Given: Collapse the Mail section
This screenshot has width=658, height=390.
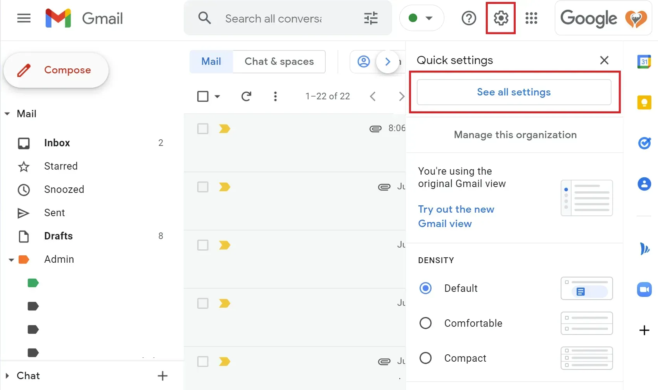Looking at the screenshot, I should click(7, 114).
